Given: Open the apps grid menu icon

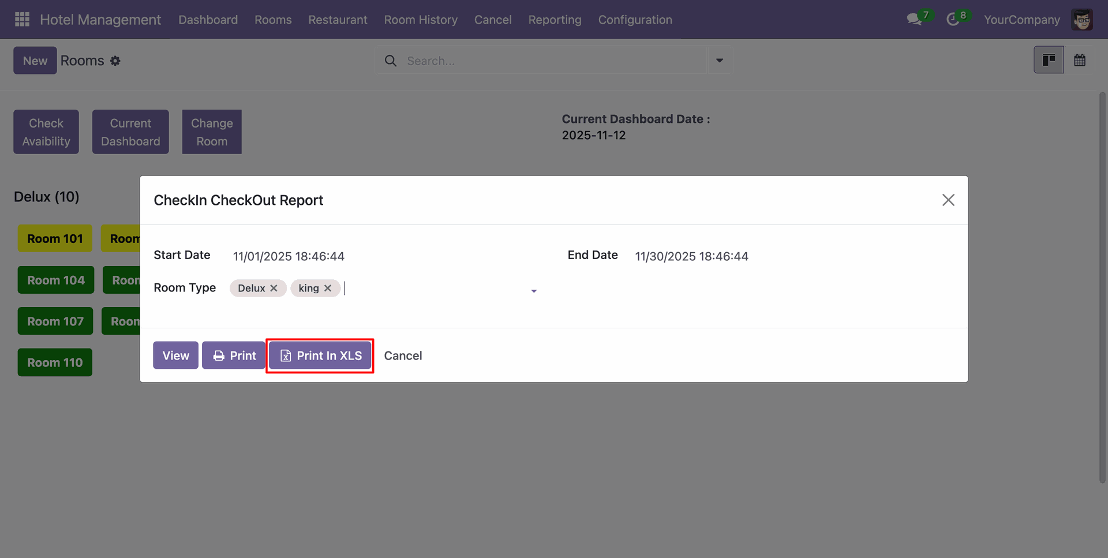Looking at the screenshot, I should [22, 20].
